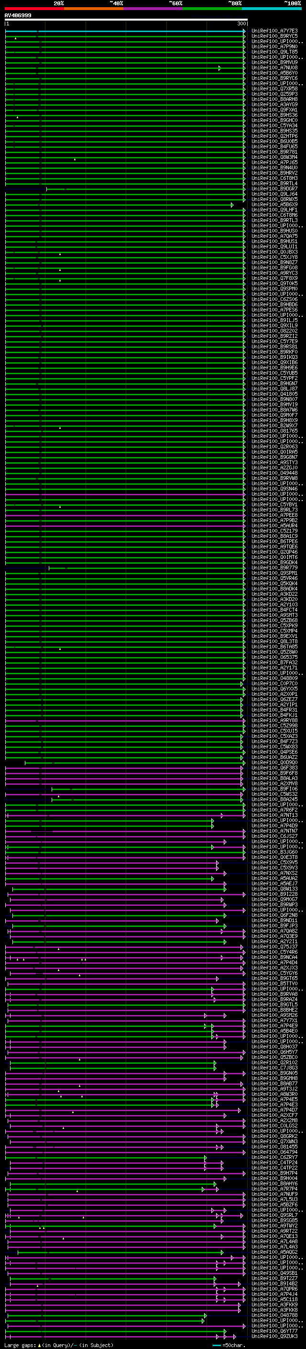Select hit UniRef100_B9RYC6
Viewport: 306px width, 1349px height.
click(x=274, y=78)
